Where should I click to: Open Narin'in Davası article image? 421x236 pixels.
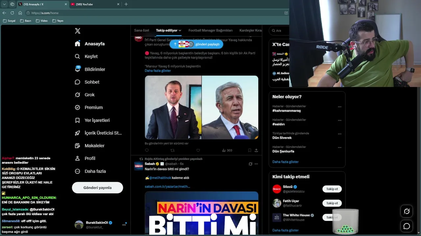[201, 213]
